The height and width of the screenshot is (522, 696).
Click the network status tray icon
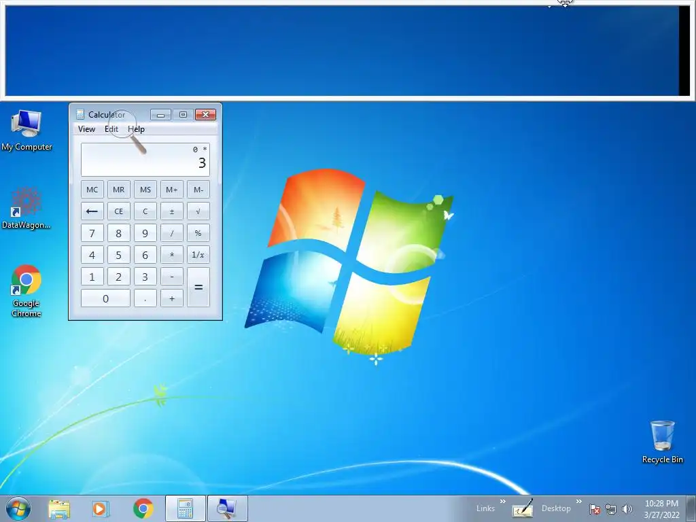click(x=611, y=509)
